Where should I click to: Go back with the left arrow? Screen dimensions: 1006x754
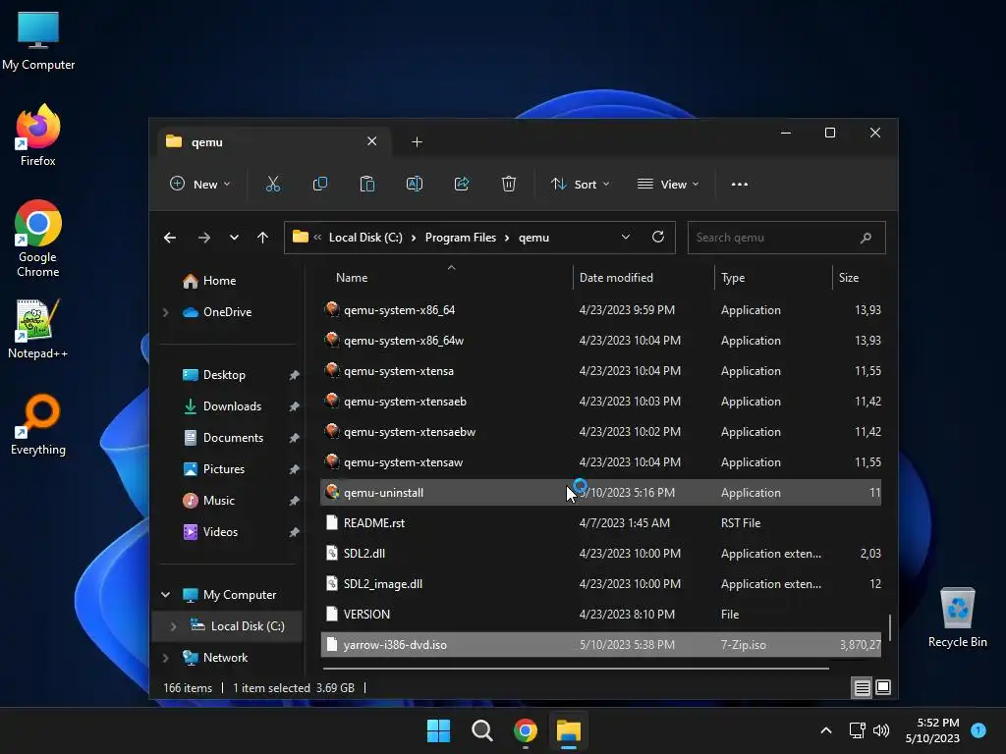coord(170,238)
